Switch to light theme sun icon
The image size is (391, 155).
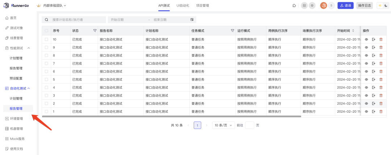(x=380, y=5)
